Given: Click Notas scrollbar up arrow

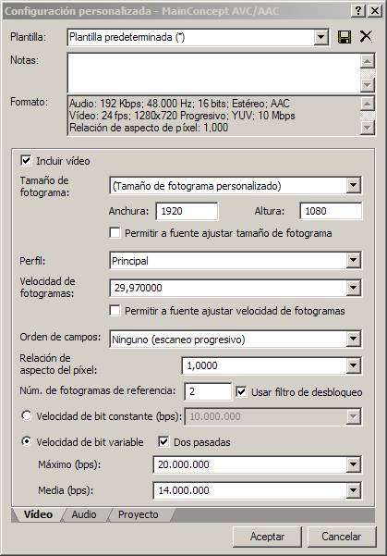Looking at the screenshot, I should [368, 62].
